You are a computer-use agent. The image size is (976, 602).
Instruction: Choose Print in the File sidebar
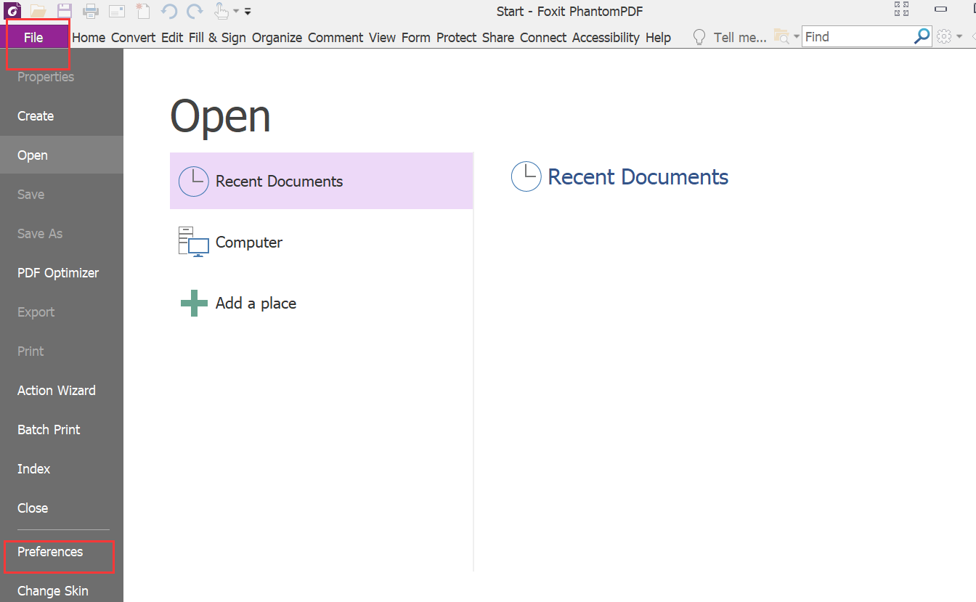[30, 351]
